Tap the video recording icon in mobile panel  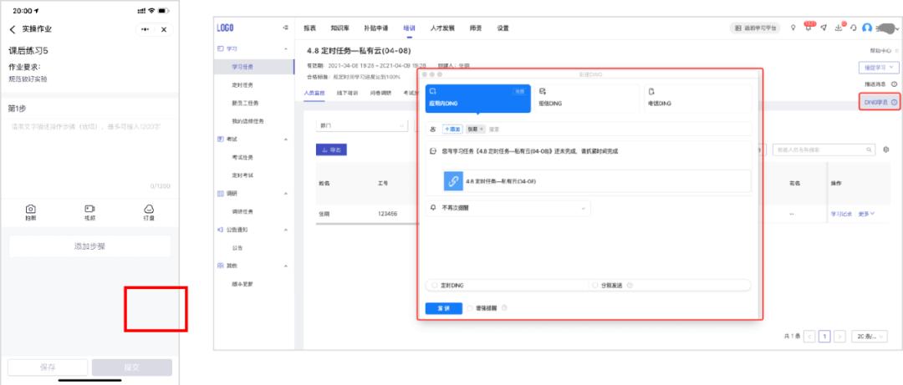[89, 212]
